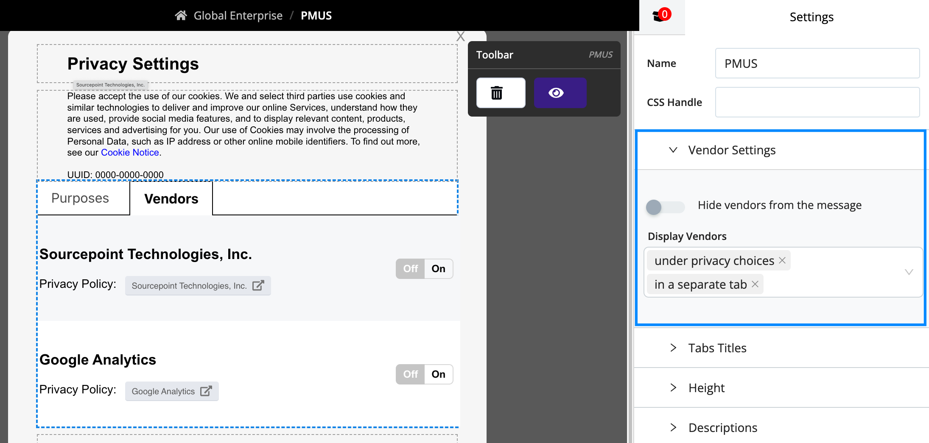
Task: Open the Display Vendors dropdown arrow
Action: coord(909,272)
